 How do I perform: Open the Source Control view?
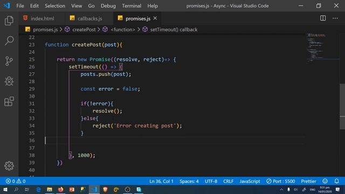pos(9,61)
